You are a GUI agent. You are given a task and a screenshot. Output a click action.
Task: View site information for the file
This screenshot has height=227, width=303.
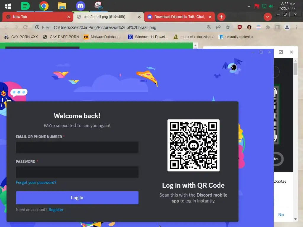click(37, 27)
